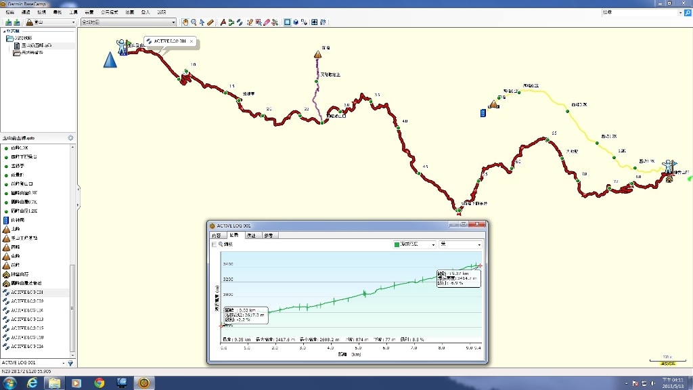Screen dimensions: 693x390
Task: Select the New Waypoint flag tool
Action: pyautogui.click(x=223, y=22)
